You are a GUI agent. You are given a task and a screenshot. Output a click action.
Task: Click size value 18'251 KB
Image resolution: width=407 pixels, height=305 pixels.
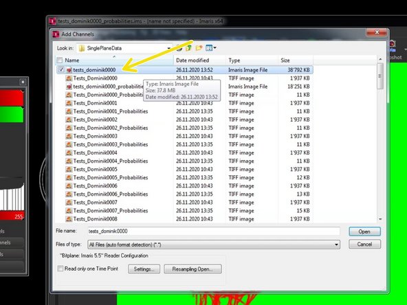pyautogui.click(x=298, y=87)
